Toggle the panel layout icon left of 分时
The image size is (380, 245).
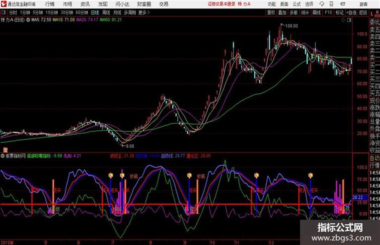(x=3, y=12)
